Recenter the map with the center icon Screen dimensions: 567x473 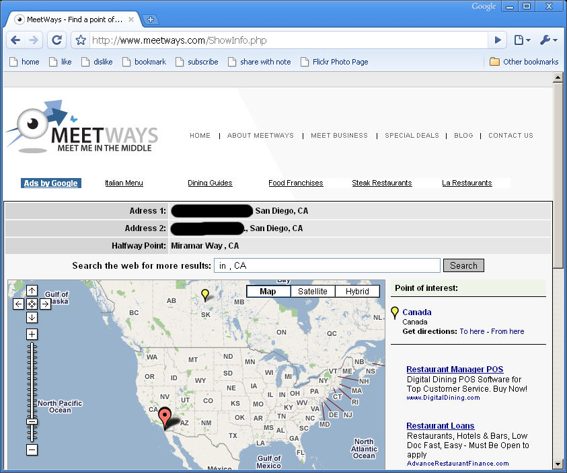point(32,304)
